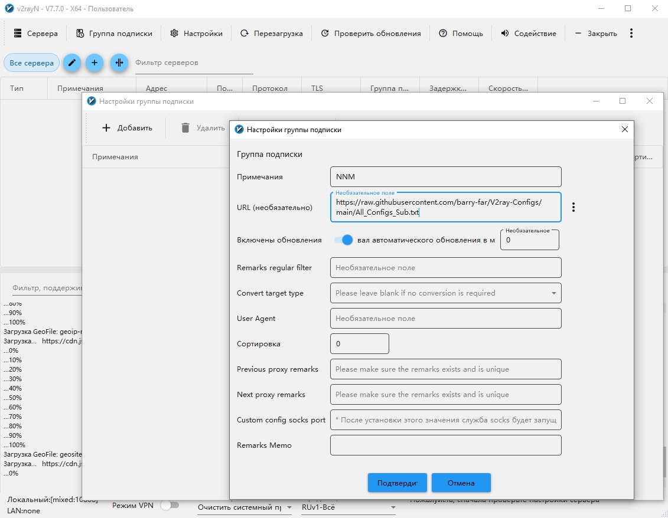Click Проверить обновления in the toolbar
The width and height of the screenshot is (668, 518).
point(371,33)
